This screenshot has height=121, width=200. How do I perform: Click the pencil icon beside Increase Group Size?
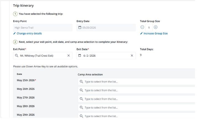pos(141,33)
